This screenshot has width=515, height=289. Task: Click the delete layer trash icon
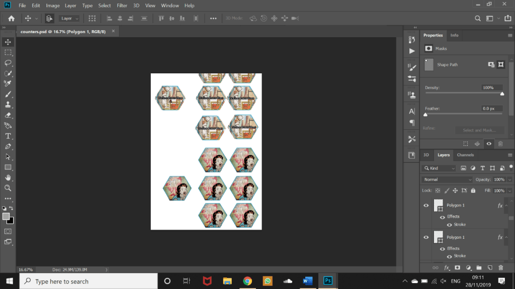tap(500, 268)
